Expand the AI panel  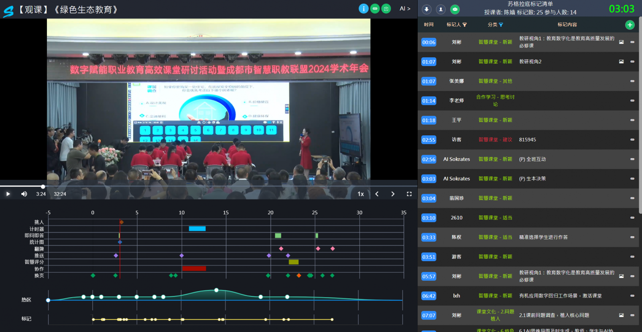coord(405,8)
